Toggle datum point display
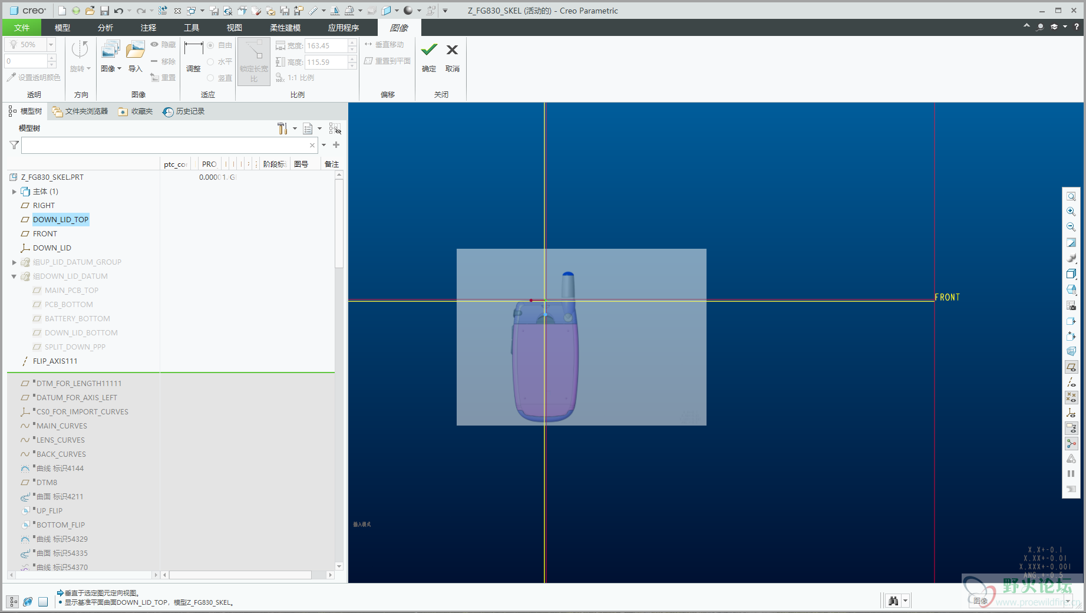 click(1071, 398)
